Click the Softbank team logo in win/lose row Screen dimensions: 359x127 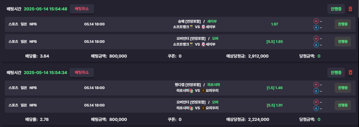pyautogui.click(x=191, y=27)
